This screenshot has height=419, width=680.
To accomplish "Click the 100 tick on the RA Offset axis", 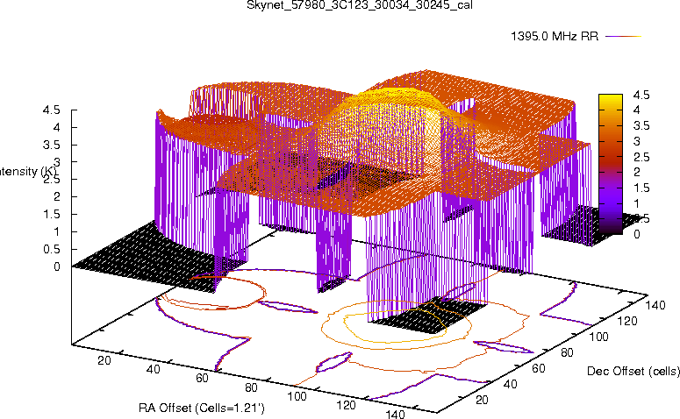I will (x=297, y=396).
